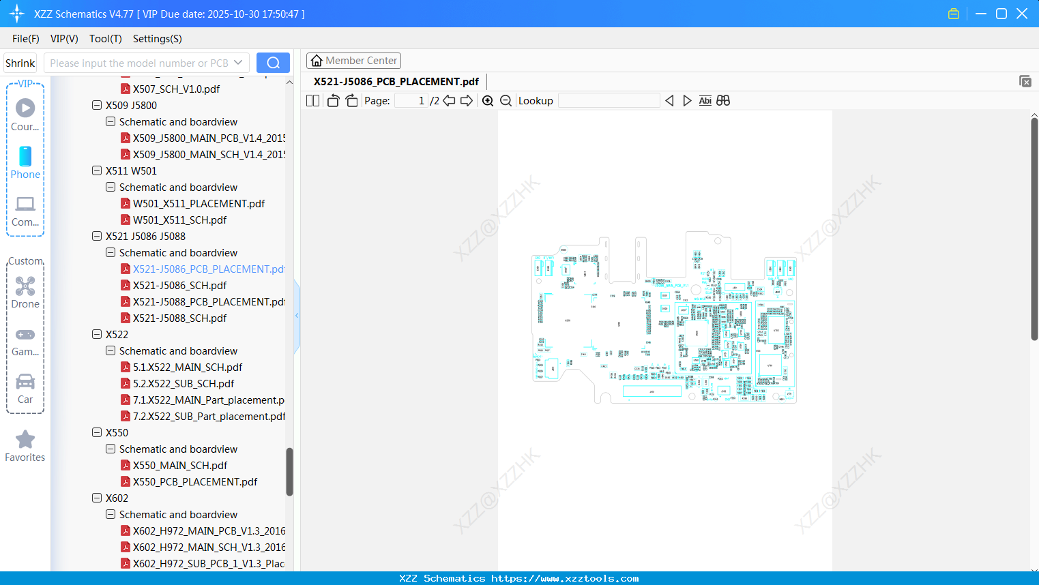
Task: Collapse the X521 J5086 J5088 tree node
Action: click(x=97, y=236)
